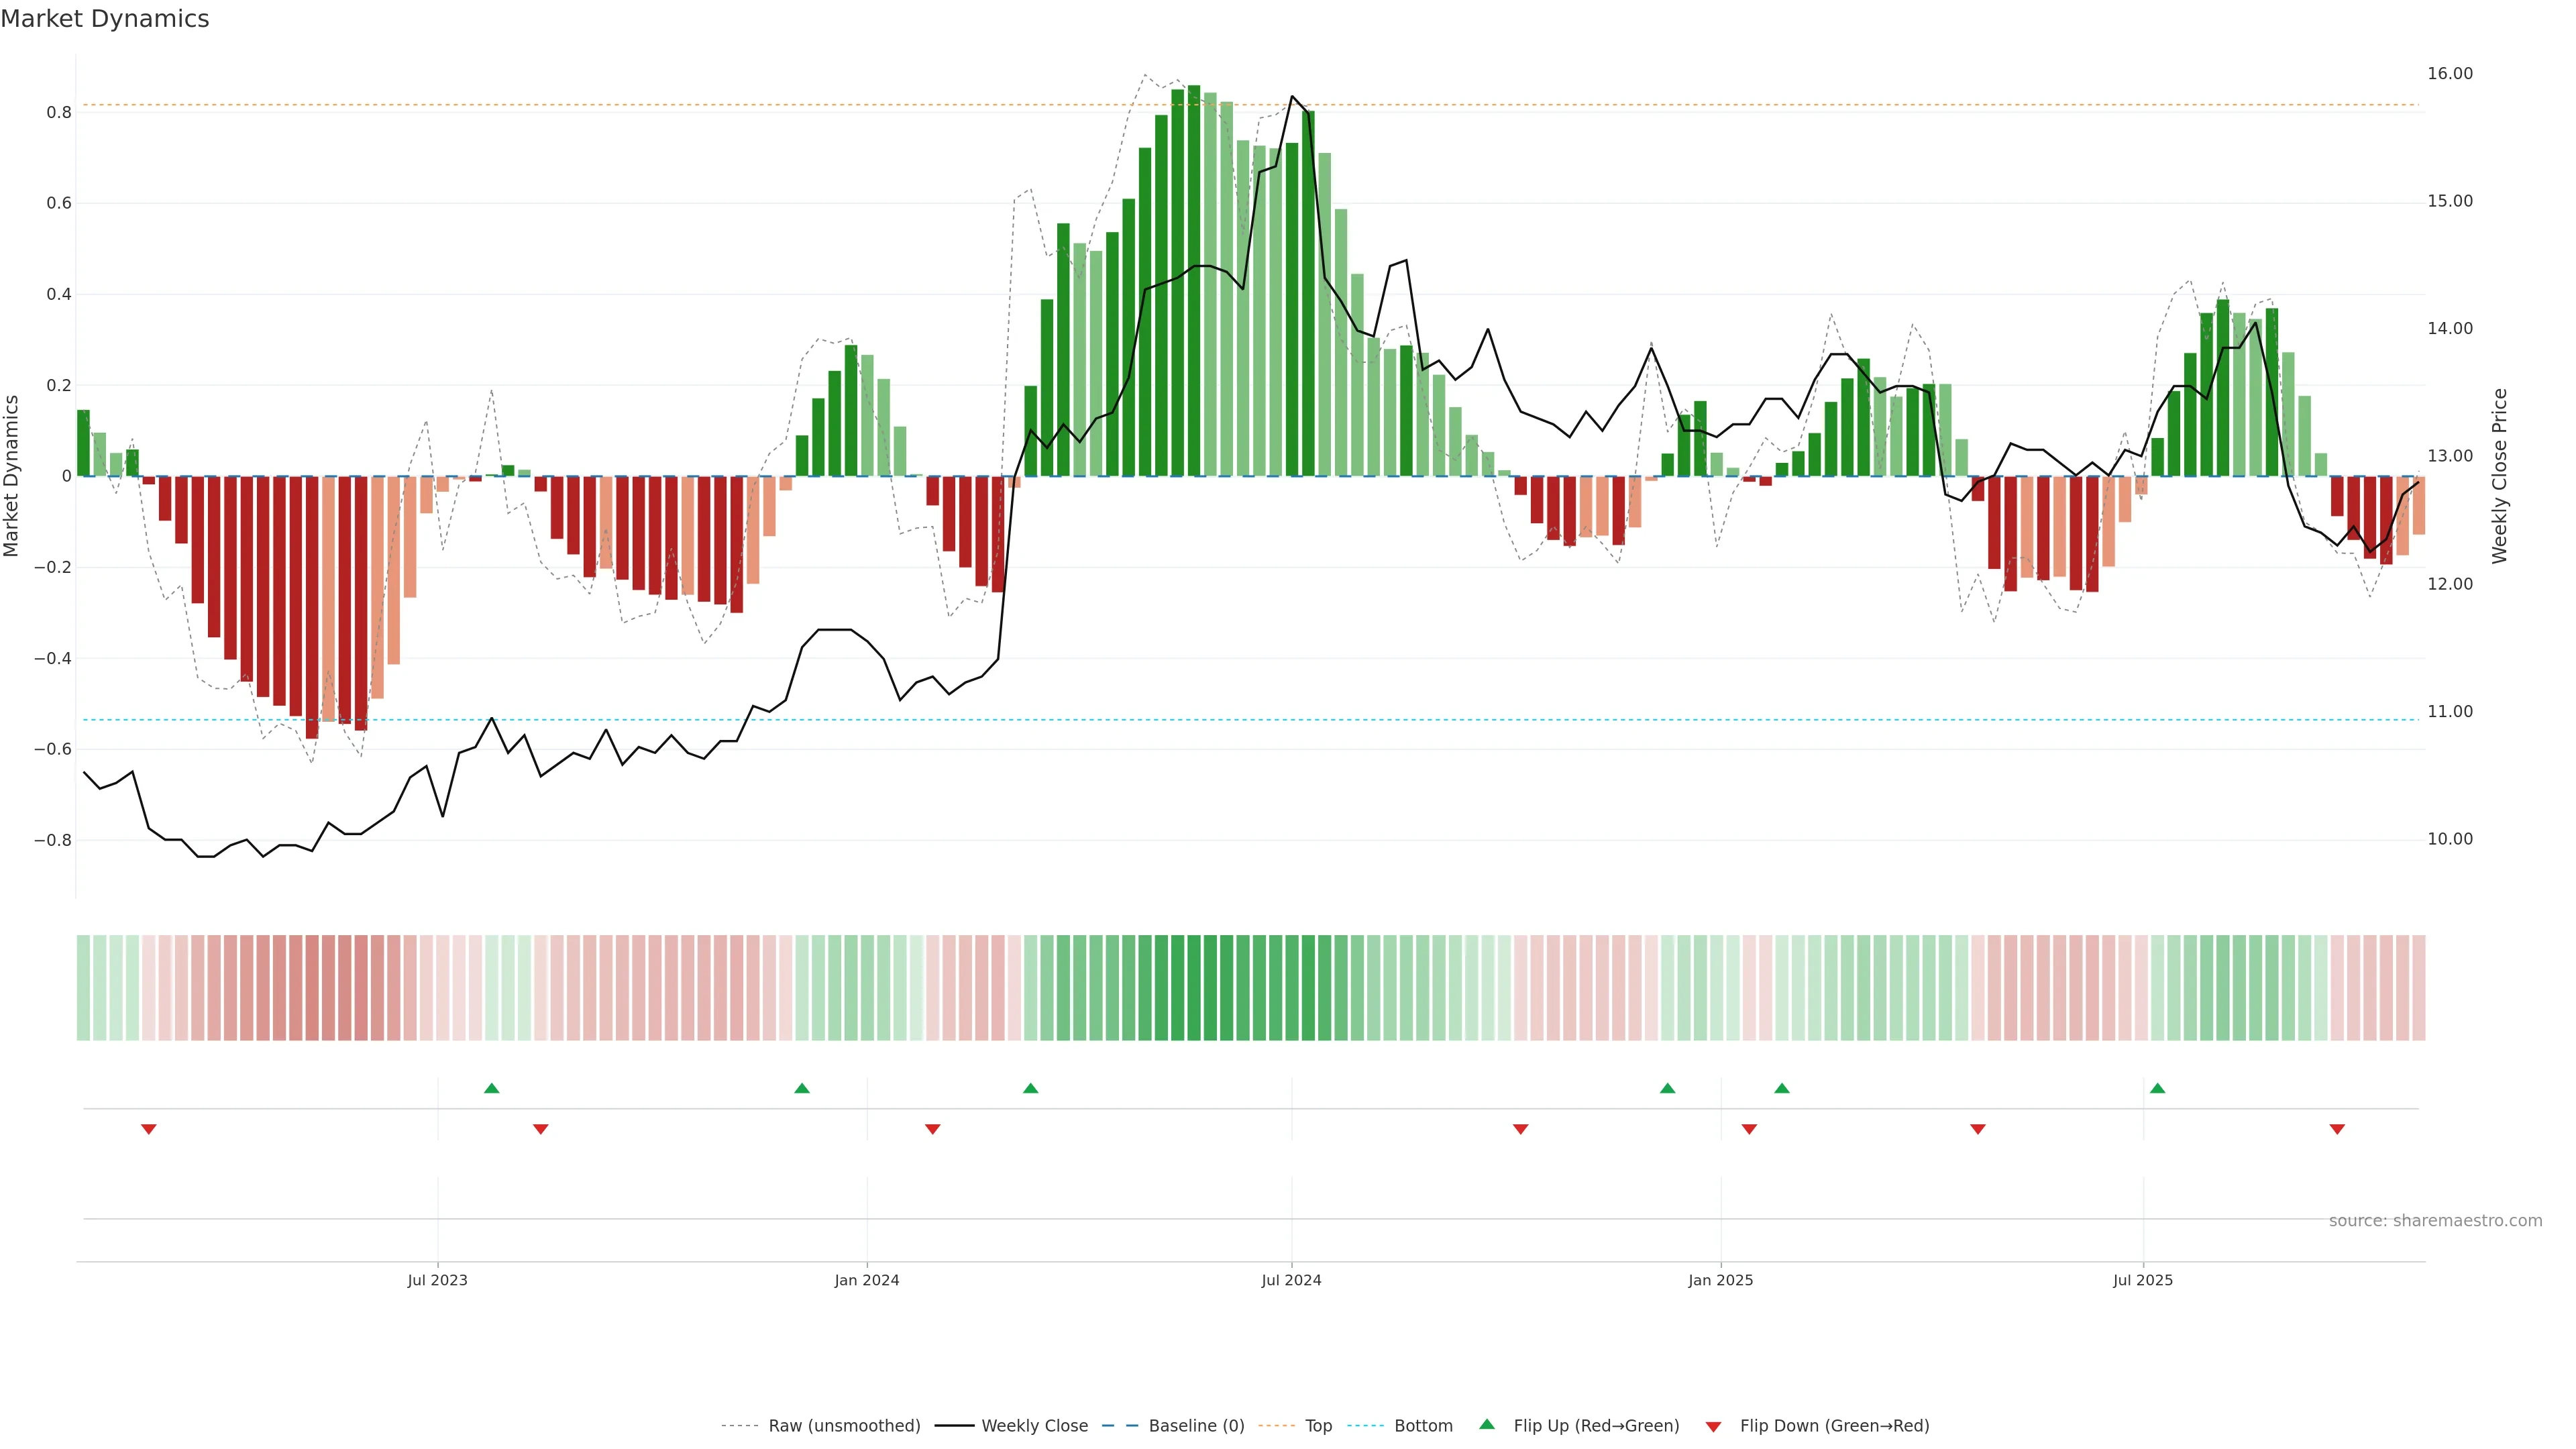Click the source sharemaestro.com text
The height and width of the screenshot is (1449, 2576).
pyautogui.click(x=2435, y=1221)
